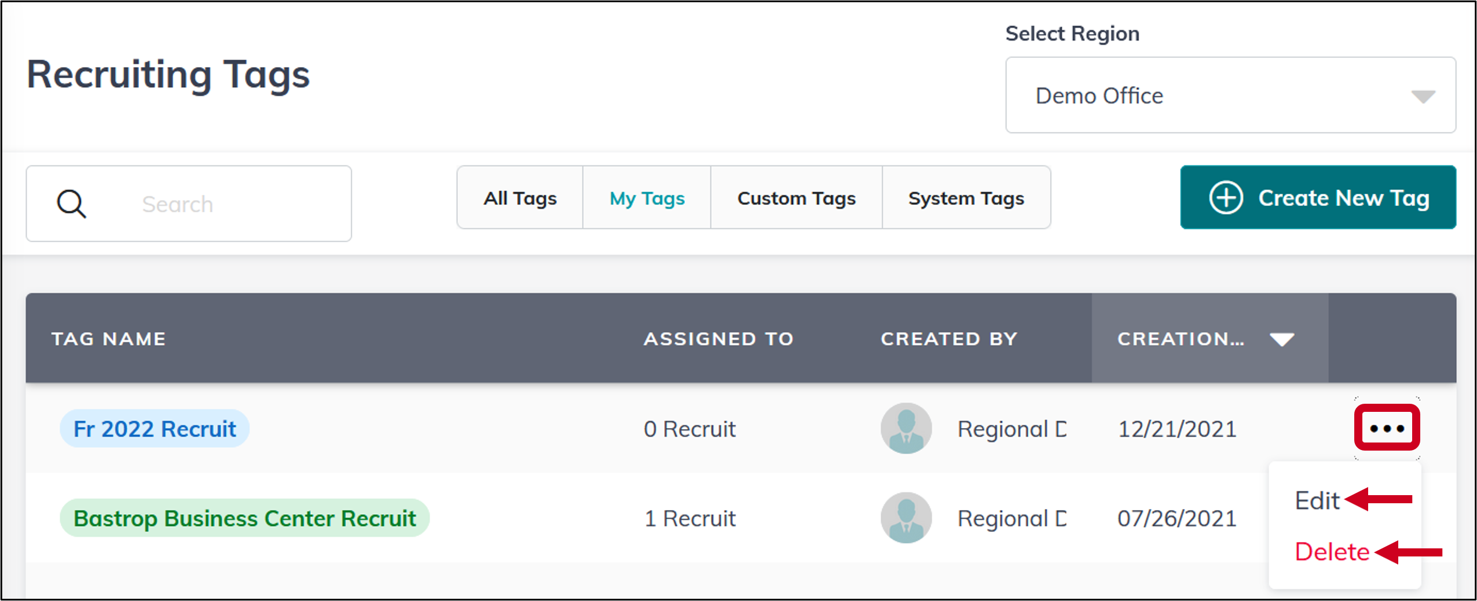Click the avatar icon beside Regional D in first row
This screenshot has width=1477, height=601.
pos(906,428)
